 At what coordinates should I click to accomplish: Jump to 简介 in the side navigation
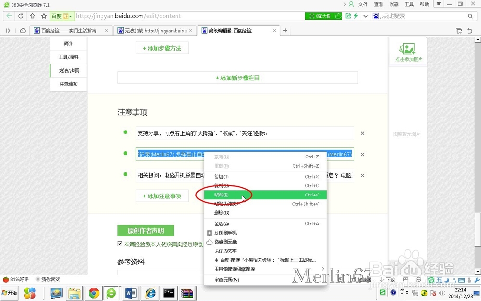click(68, 44)
